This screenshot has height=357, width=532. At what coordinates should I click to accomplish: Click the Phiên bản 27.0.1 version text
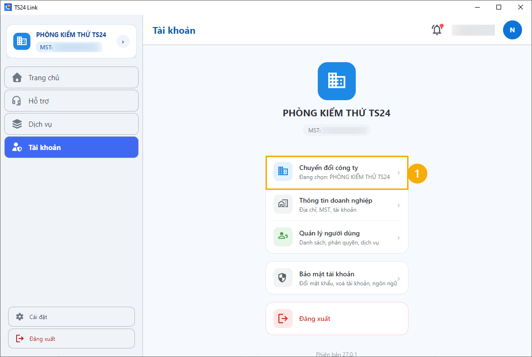point(336,354)
